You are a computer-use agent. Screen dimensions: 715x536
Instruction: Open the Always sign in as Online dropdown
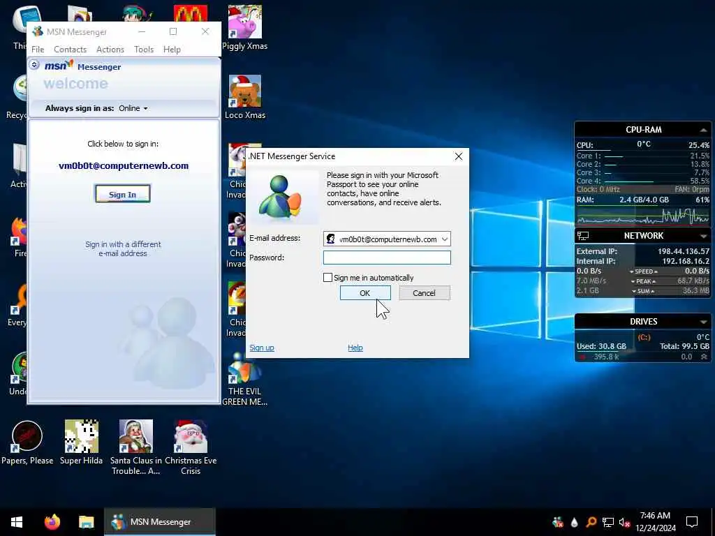click(x=133, y=108)
